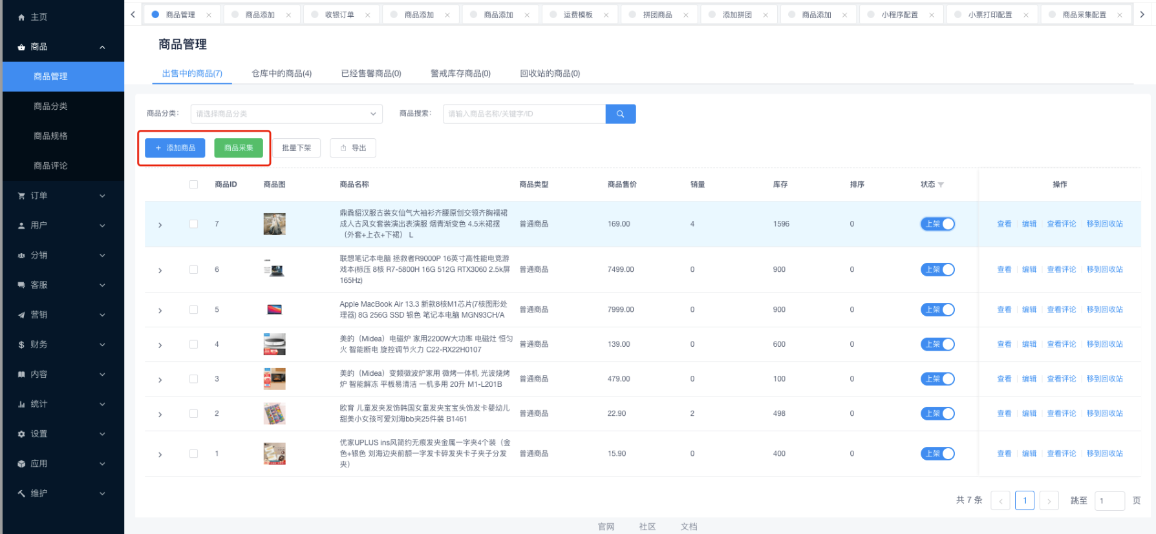Screen dimensions: 1156x534
Task: Select the checkbox for product ID 5
Action: [x=193, y=310]
